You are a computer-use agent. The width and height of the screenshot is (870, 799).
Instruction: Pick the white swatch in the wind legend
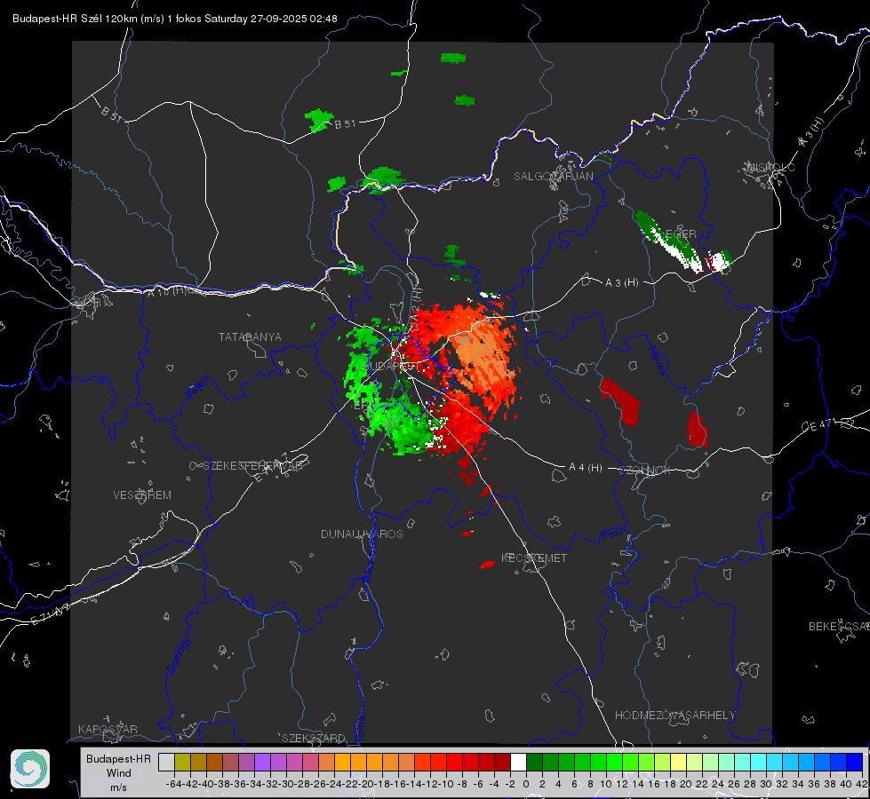tap(518, 763)
